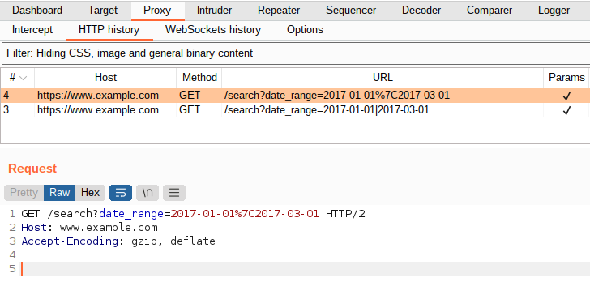Image resolution: width=590 pixels, height=299 pixels.
Task: Open the Logger tab
Action: [x=554, y=11]
